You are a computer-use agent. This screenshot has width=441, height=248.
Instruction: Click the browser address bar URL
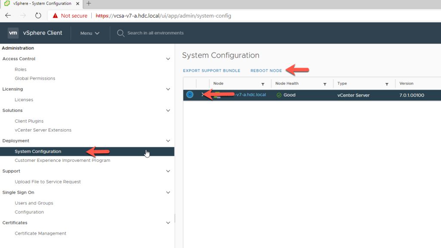[163, 16]
